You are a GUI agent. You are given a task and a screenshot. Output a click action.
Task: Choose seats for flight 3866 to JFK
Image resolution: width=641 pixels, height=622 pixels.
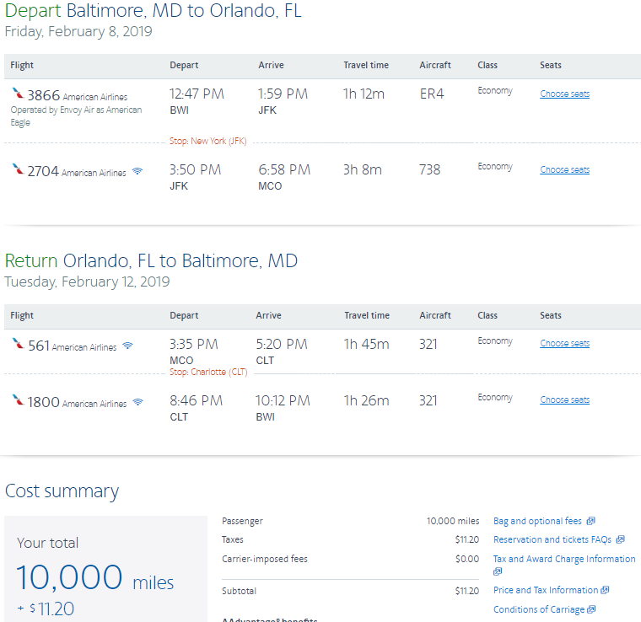coord(564,94)
